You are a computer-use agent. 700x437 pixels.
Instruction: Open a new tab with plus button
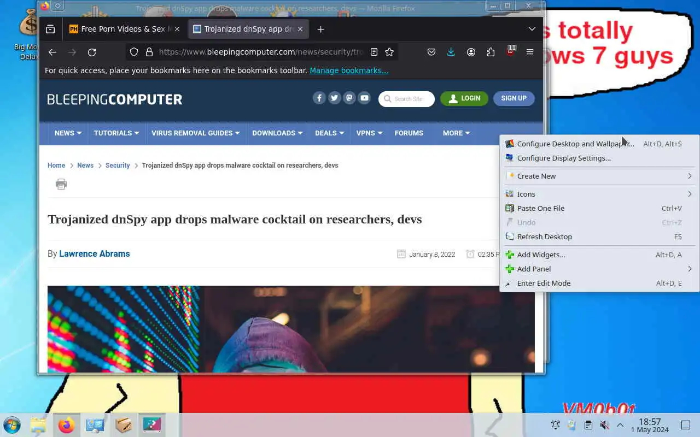(x=320, y=29)
